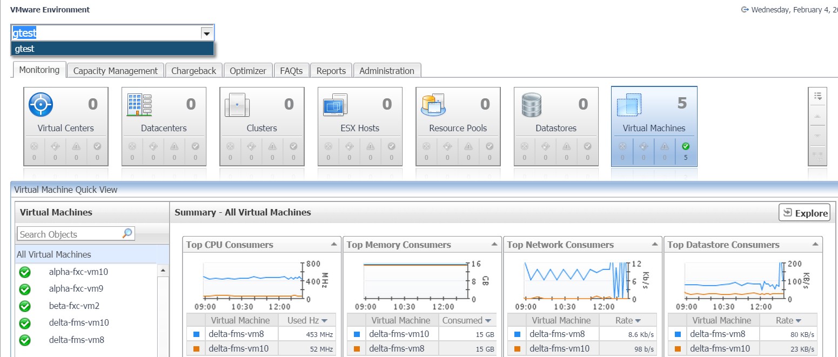
Task: Open the Capacity Management tab
Action: pos(116,71)
